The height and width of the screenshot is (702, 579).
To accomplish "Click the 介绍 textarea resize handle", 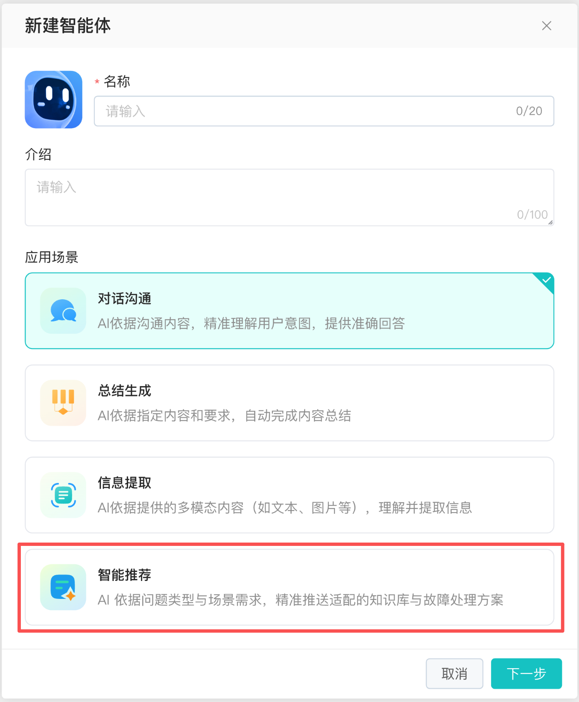I will [551, 222].
